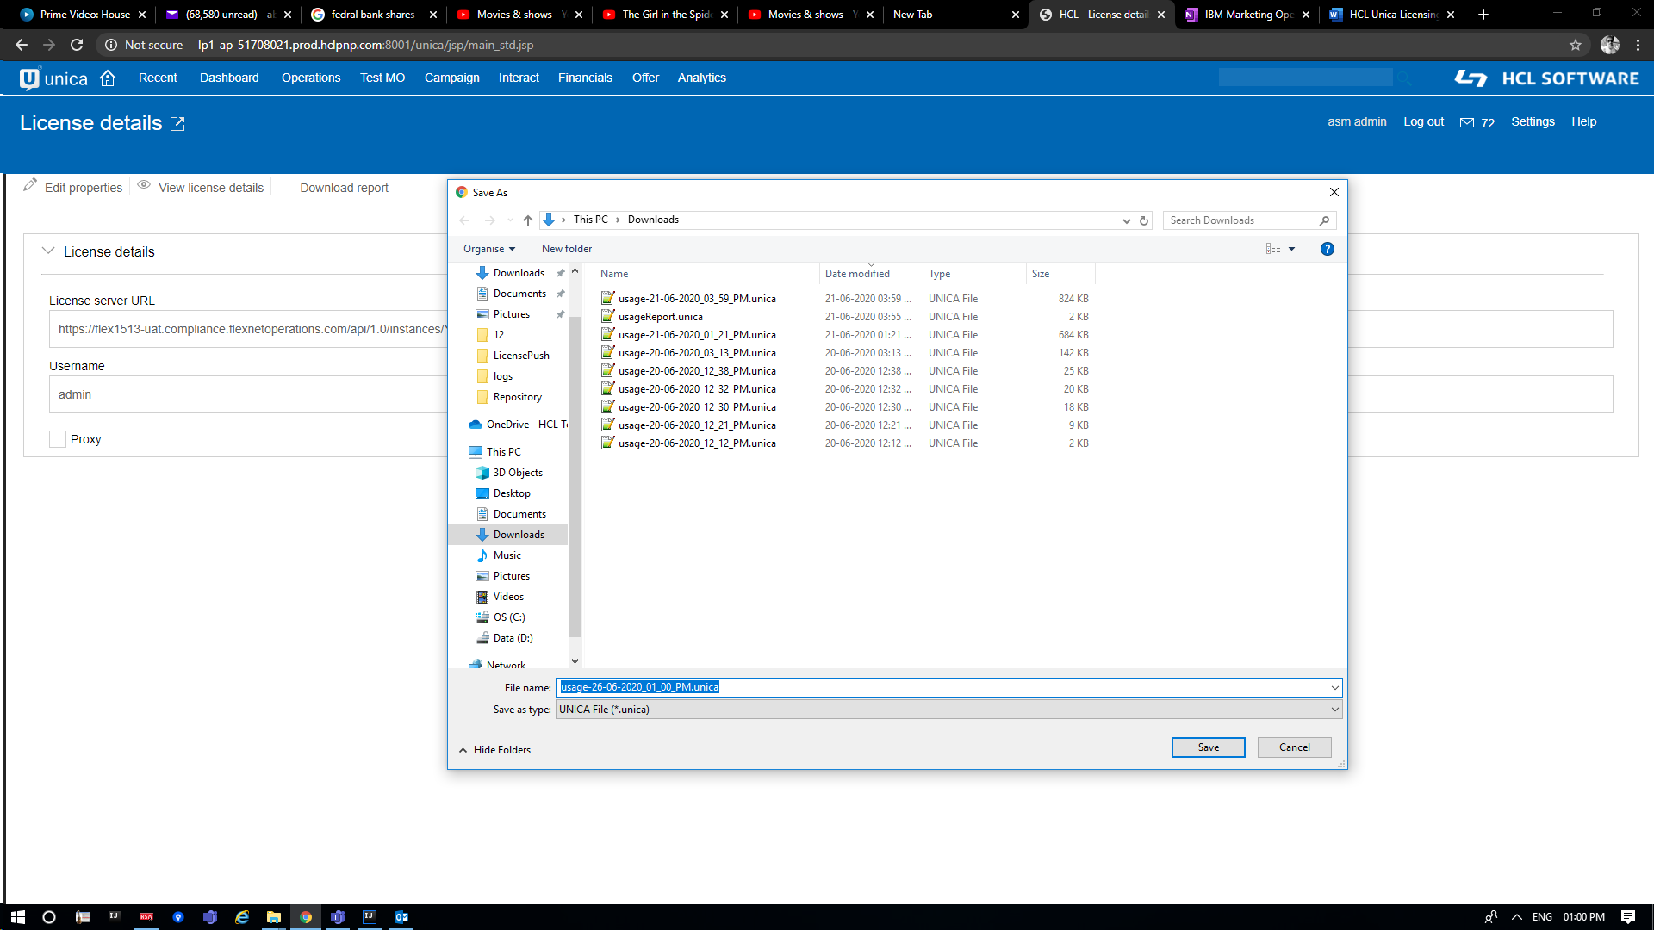
Task: Click the refresh icon in Save As dialog
Action: pos(1144,220)
